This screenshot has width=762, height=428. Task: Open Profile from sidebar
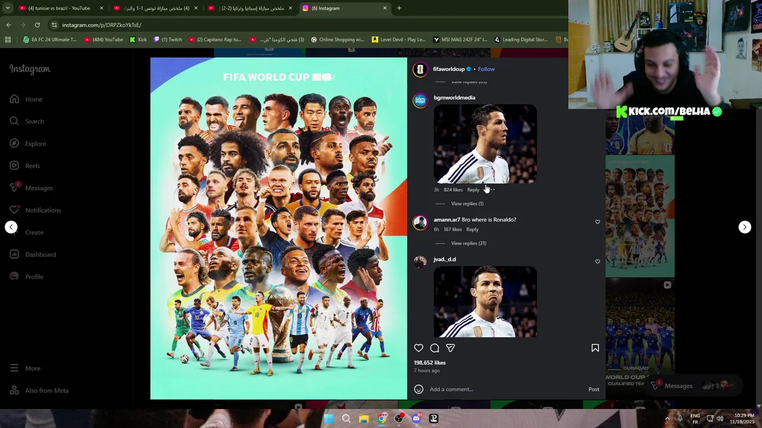[27, 276]
